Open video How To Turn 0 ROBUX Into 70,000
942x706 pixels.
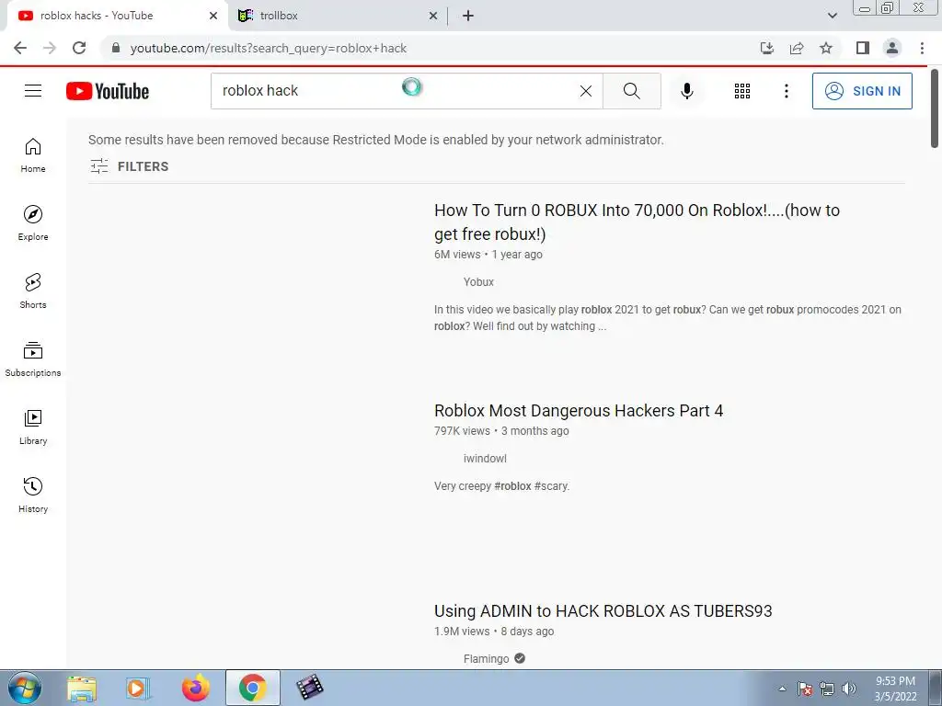[637, 222]
